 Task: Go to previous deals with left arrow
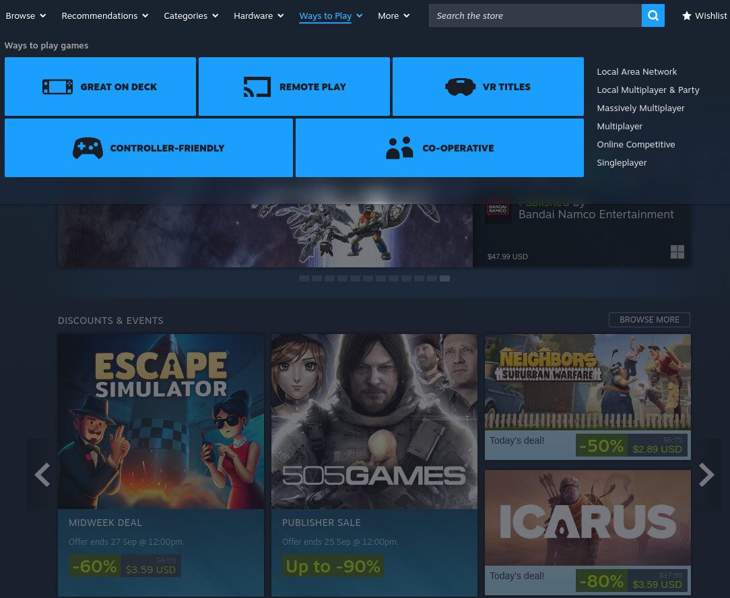tap(42, 475)
